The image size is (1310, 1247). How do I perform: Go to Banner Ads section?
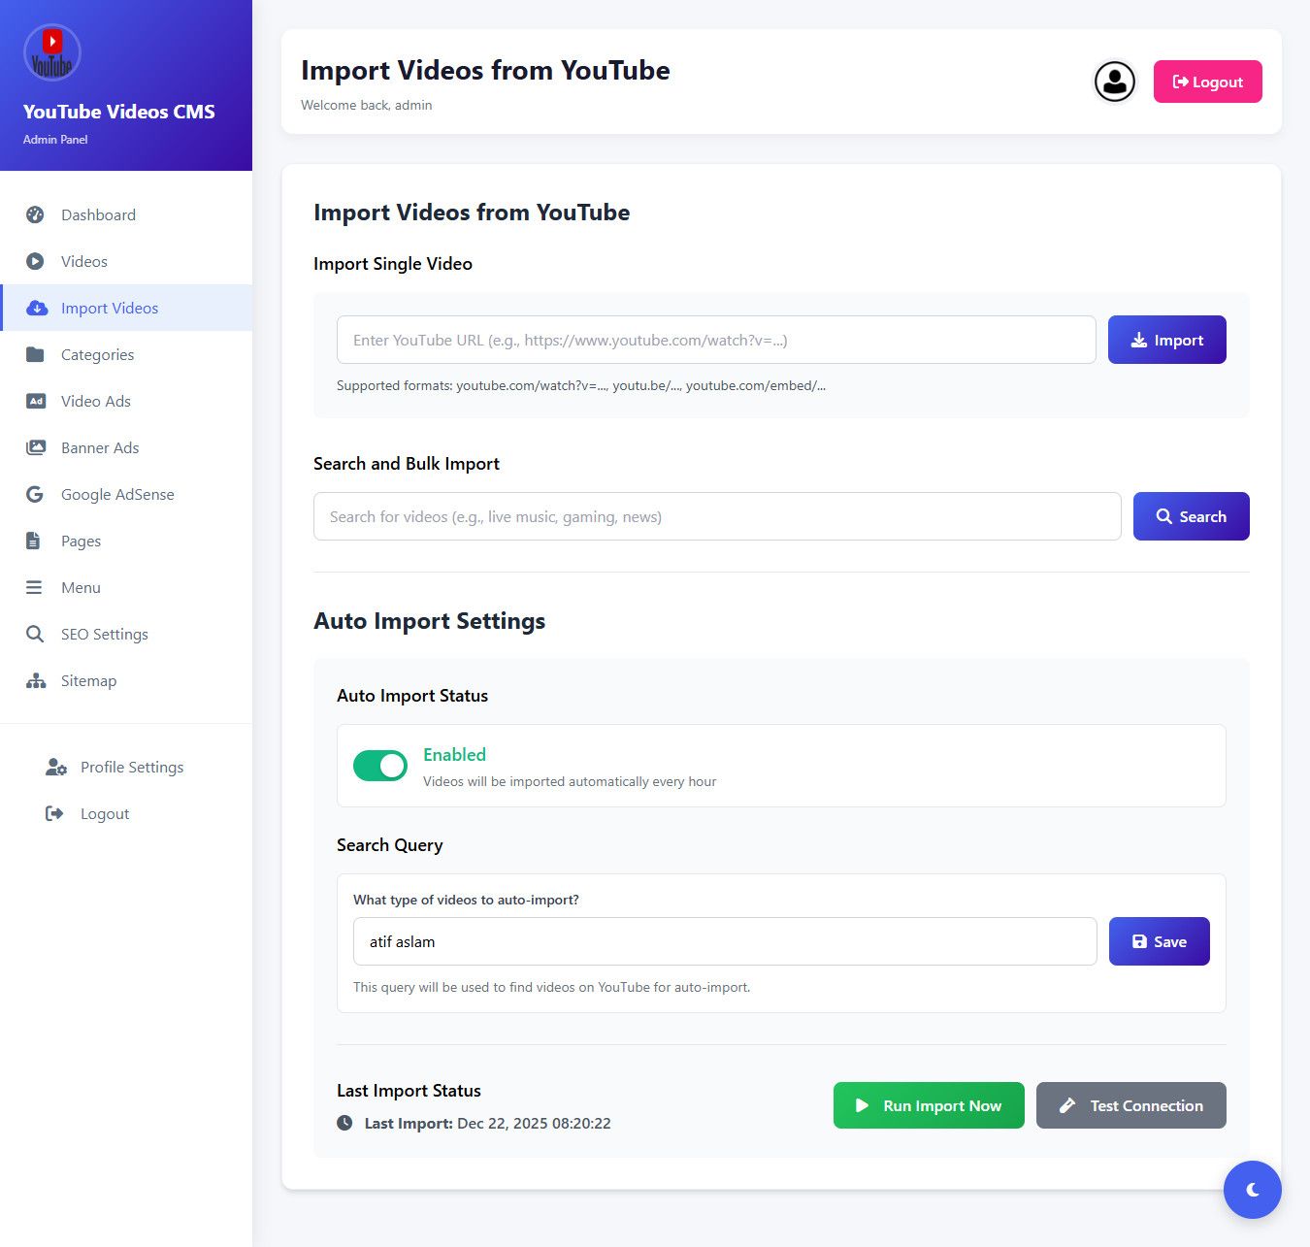(126, 447)
